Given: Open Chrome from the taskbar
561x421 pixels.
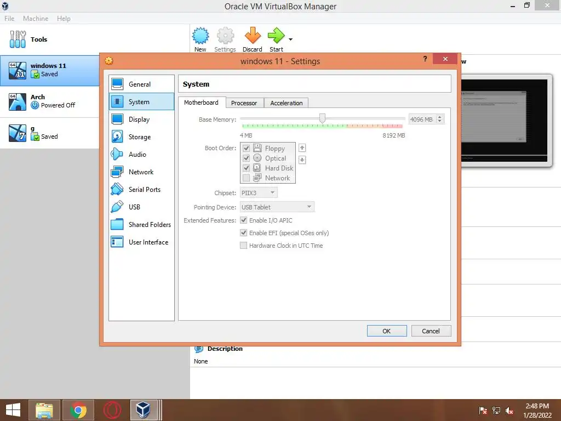Looking at the screenshot, I should coord(78,410).
